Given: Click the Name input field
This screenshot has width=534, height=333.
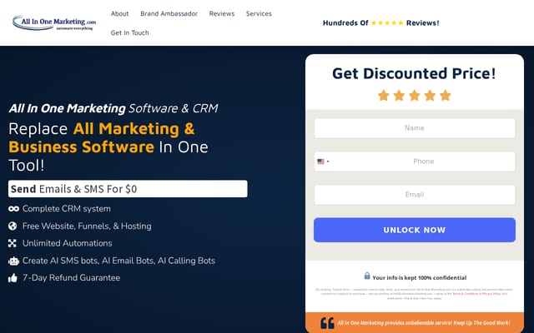Looking at the screenshot, I should click(x=415, y=128).
